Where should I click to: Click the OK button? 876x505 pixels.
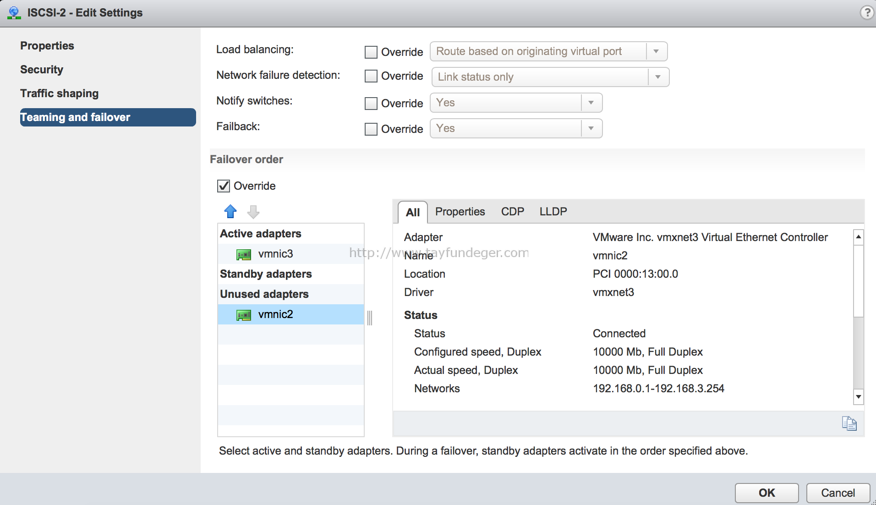point(766,493)
